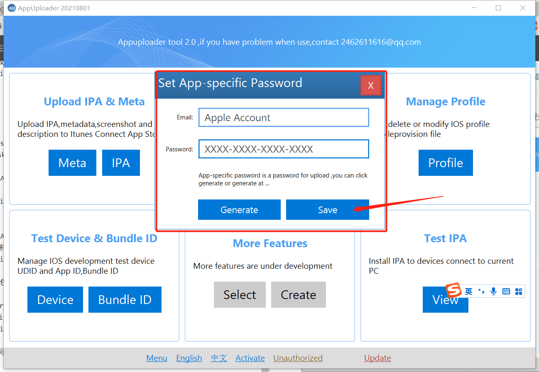The width and height of the screenshot is (539, 372).
Task: Click the Bundle ID button
Action: 125,299
